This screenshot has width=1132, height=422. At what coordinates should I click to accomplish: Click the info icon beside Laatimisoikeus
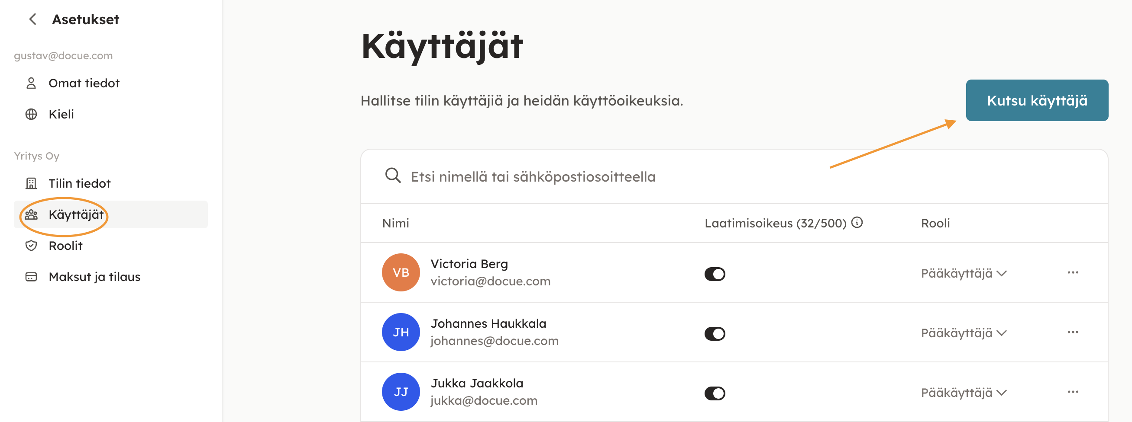coord(857,222)
